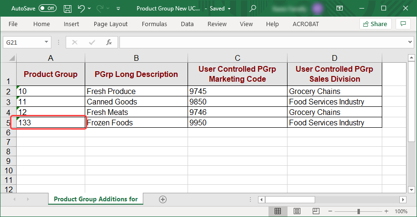
Task: Expand the formula bar chevron
Action: (x=411, y=42)
